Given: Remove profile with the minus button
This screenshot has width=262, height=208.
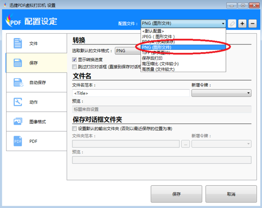Looking at the screenshot, I should (252, 24).
